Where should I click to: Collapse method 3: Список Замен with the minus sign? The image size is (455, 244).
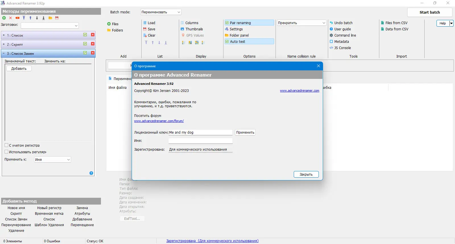tap(4, 53)
